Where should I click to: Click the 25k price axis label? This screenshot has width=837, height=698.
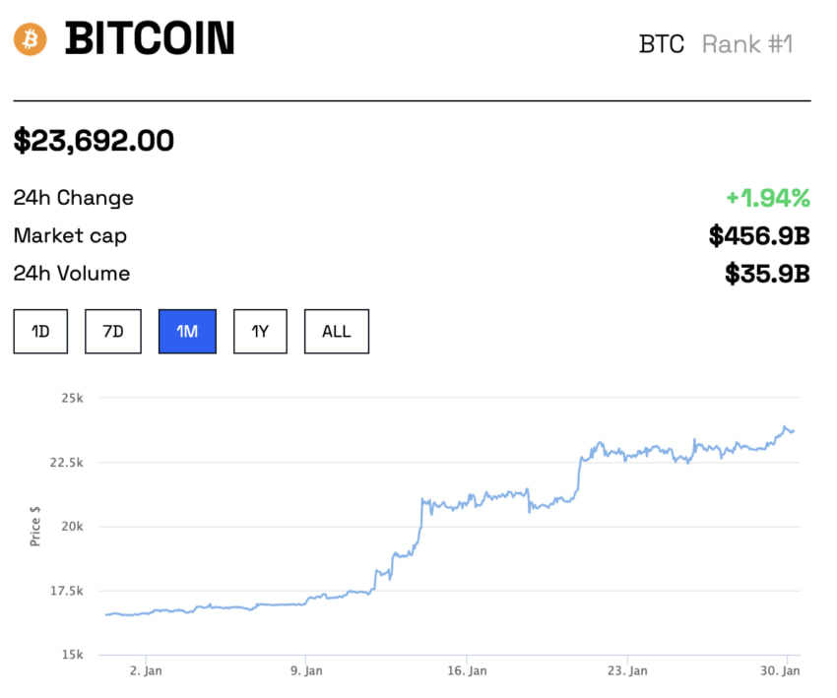(x=73, y=398)
